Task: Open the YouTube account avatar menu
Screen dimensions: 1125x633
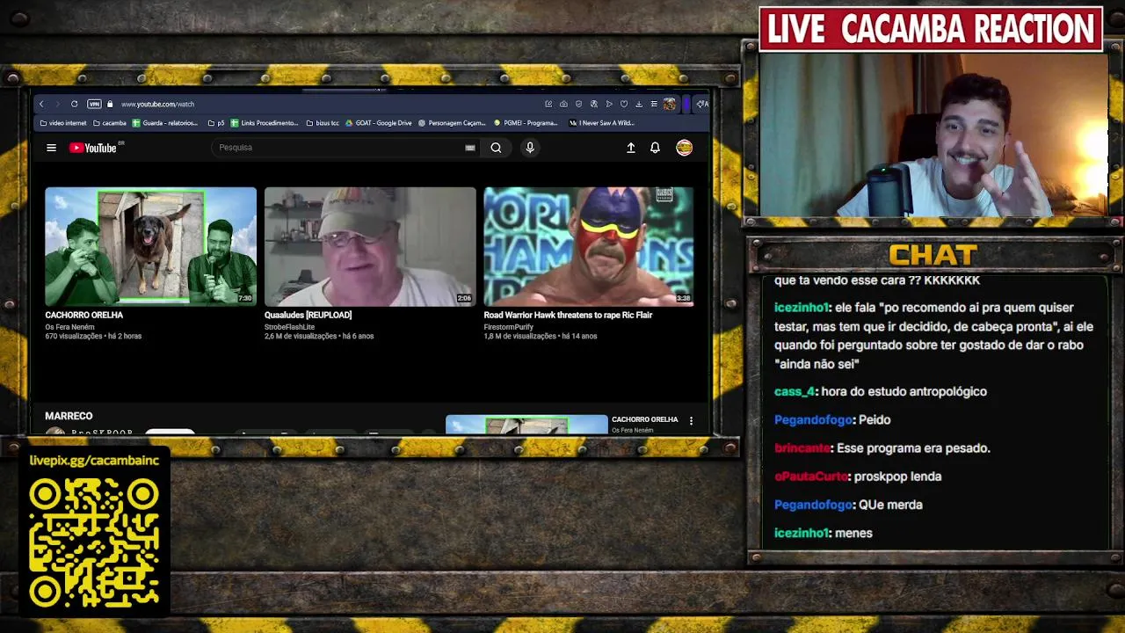Action: (684, 148)
